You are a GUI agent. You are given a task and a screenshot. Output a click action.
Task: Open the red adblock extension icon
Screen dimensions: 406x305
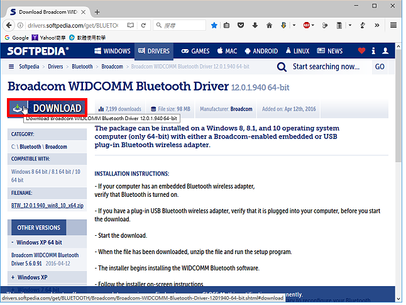click(307, 25)
